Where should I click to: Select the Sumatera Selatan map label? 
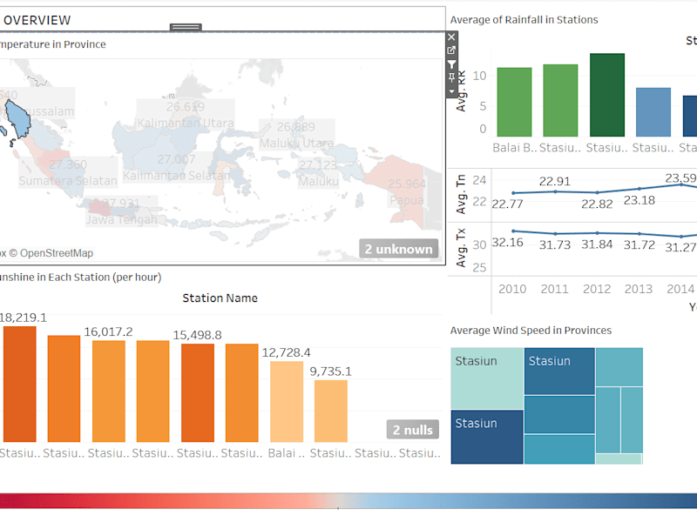click(68, 181)
